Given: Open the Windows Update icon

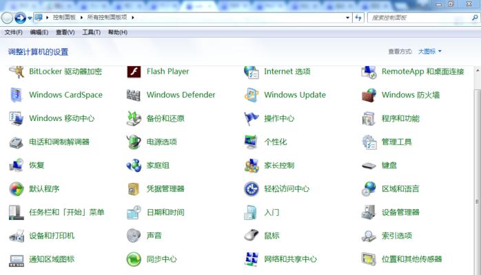Looking at the screenshot, I should tap(252, 95).
